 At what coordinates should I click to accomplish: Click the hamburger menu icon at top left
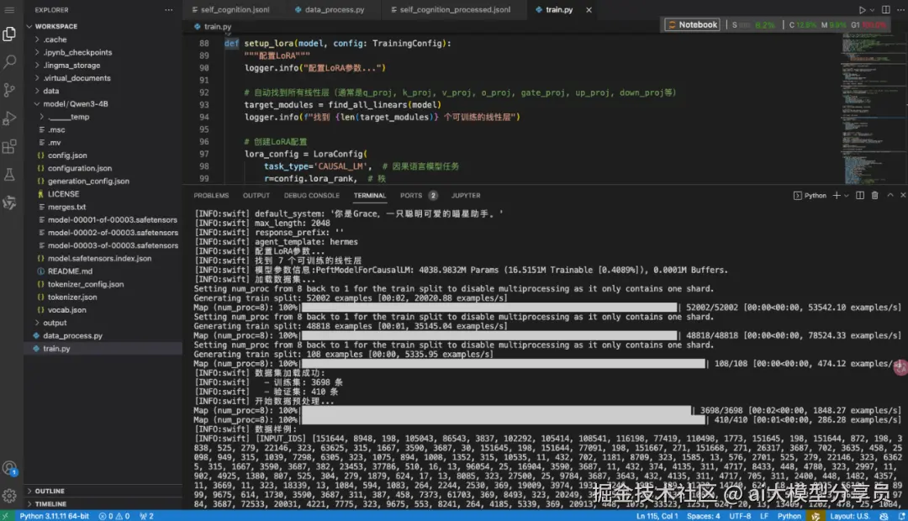click(9, 10)
